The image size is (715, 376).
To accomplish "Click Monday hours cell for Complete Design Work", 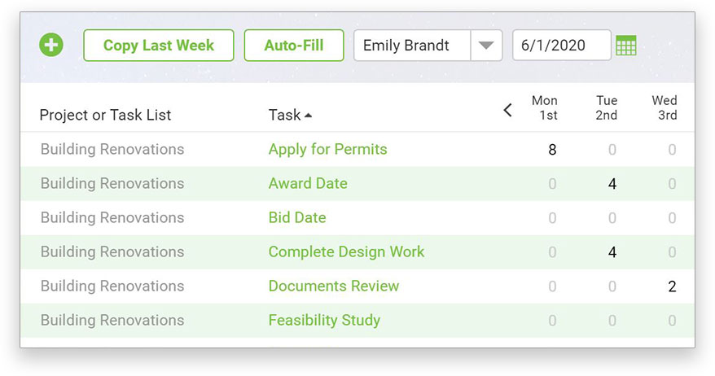I will click(552, 252).
